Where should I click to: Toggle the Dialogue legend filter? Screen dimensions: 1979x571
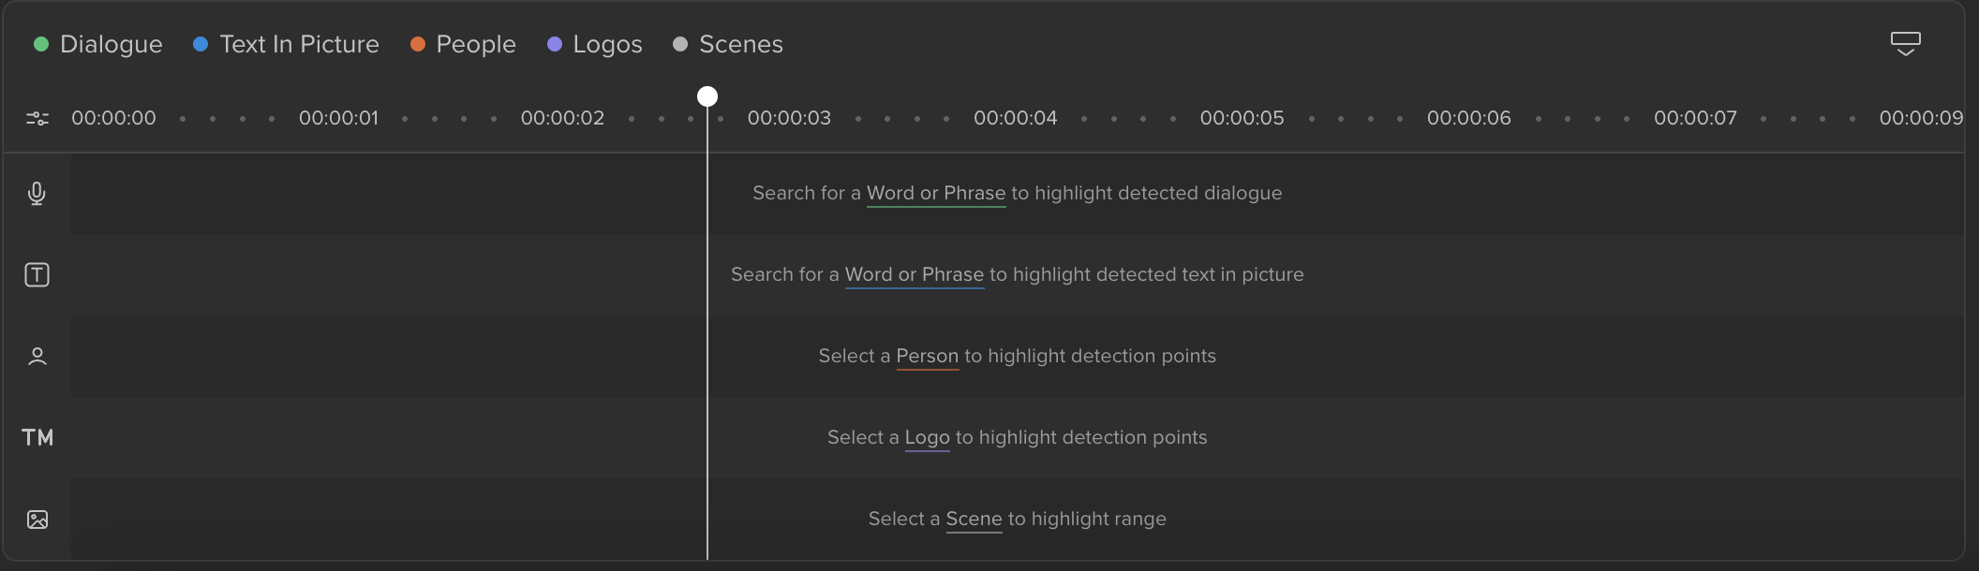click(x=98, y=44)
